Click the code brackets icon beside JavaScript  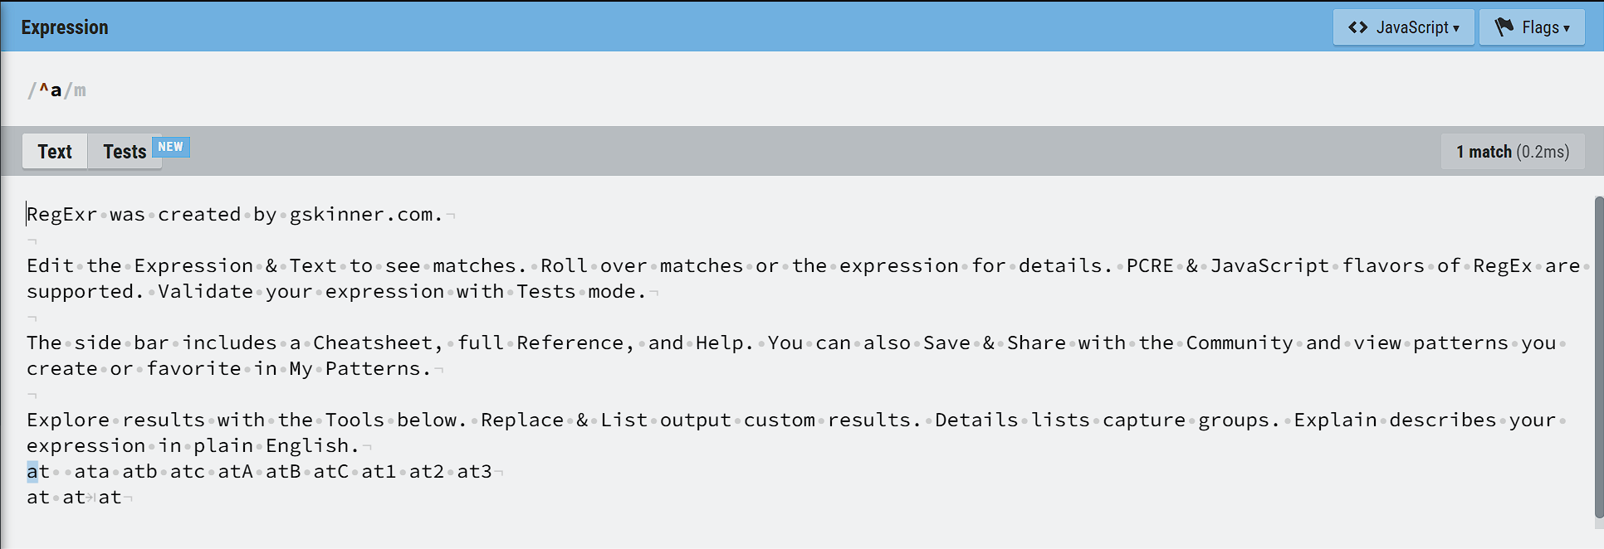[1357, 27]
